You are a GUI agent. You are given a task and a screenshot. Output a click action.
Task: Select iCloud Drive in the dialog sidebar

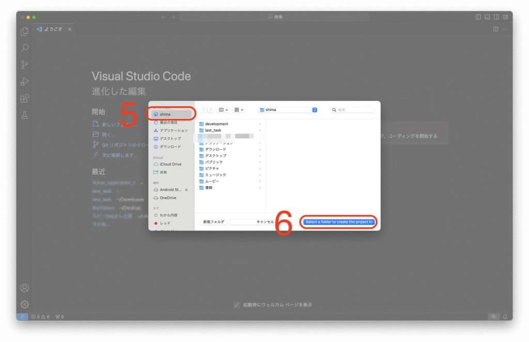point(172,164)
